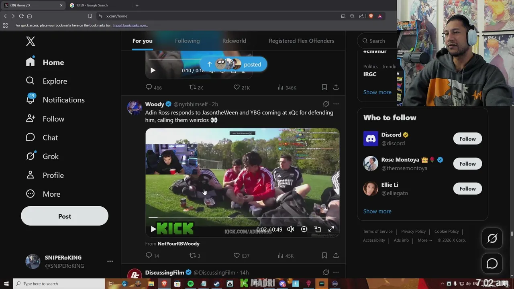This screenshot has height=289, width=514.
Task: Follow the Discord account
Action: [467, 139]
